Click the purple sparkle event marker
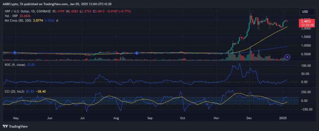 (288, 57)
